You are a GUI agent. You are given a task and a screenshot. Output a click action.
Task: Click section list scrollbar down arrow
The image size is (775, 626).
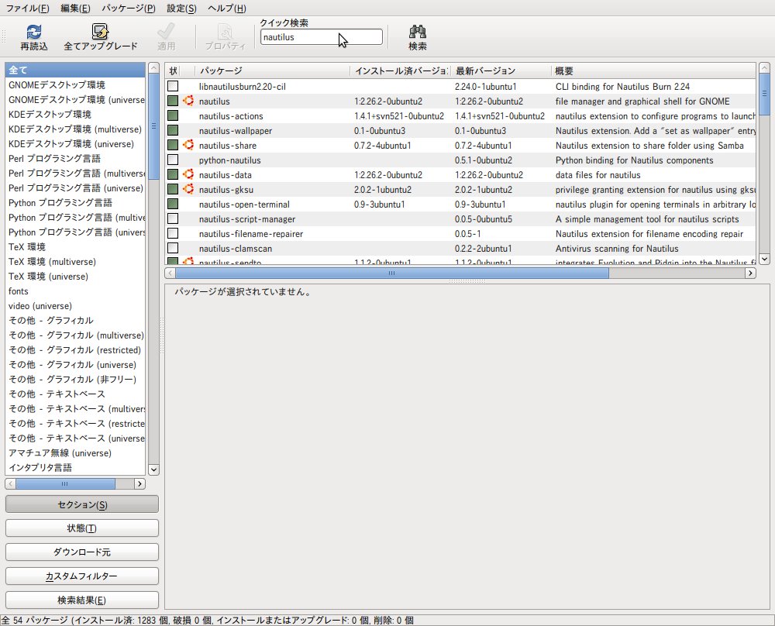click(153, 469)
